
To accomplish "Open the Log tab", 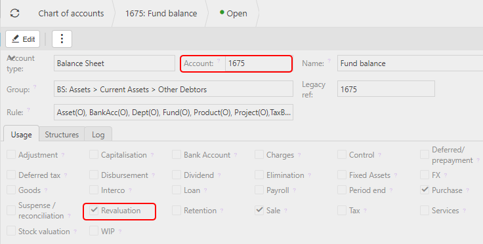I will (x=98, y=135).
